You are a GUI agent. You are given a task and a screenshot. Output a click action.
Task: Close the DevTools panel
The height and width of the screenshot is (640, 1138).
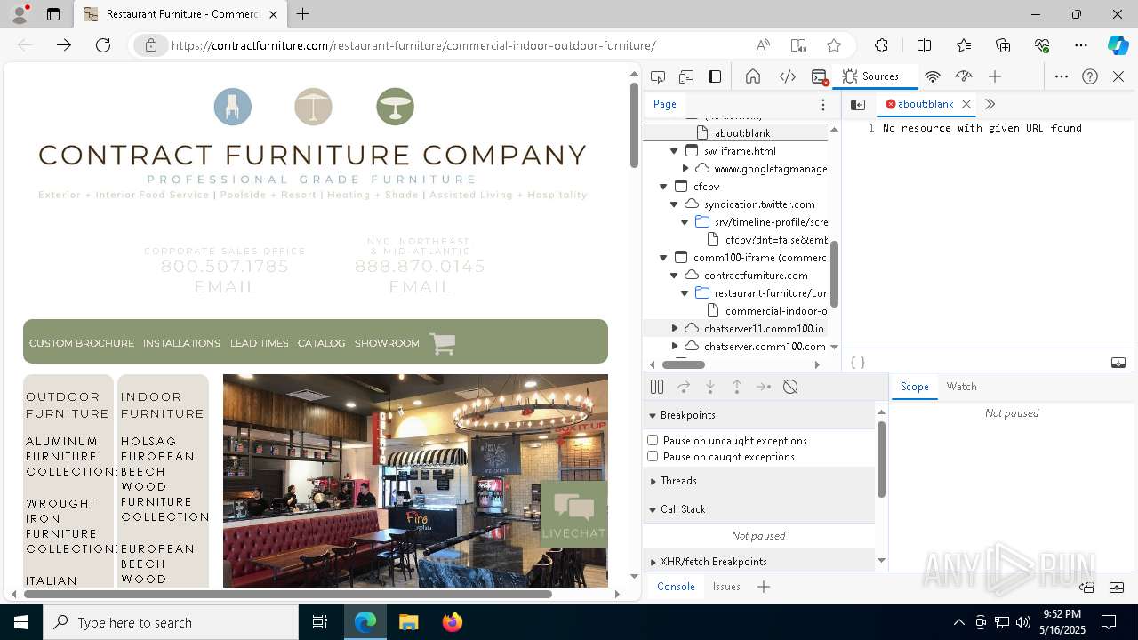pyautogui.click(x=1118, y=76)
